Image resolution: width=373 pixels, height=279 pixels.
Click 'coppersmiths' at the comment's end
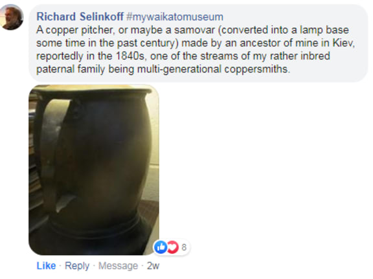tap(256, 69)
